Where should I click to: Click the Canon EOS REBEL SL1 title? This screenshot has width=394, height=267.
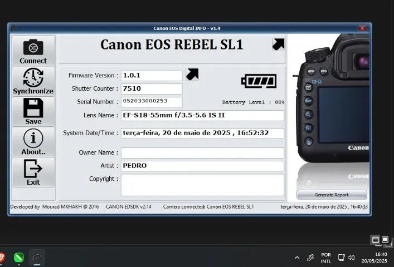pyautogui.click(x=172, y=44)
